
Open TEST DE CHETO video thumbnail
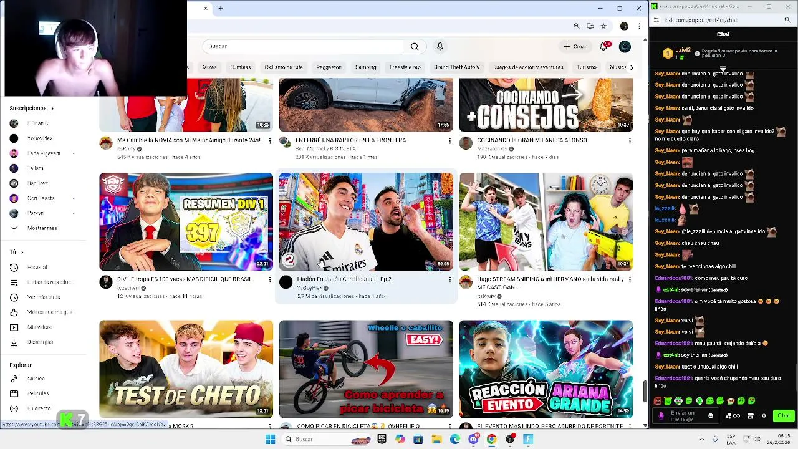(186, 369)
